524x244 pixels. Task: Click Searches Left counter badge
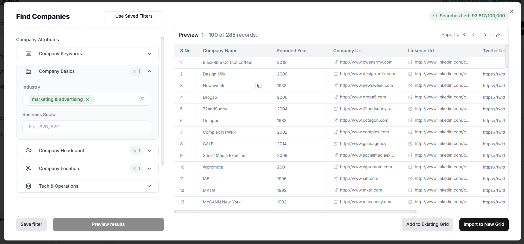point(469,16)
